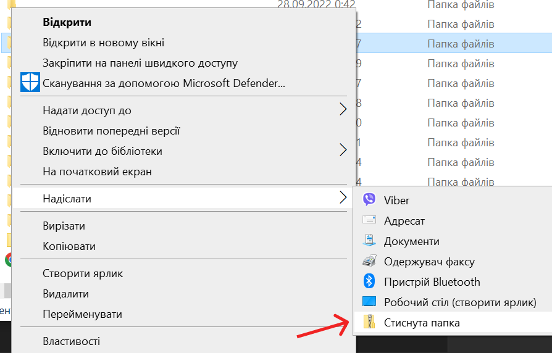This screenshot has width=552, height=353.
Task: Expand the Включити до бібліотеки submenu arrow
Action: pyautogui.click(x=343, y=151)
